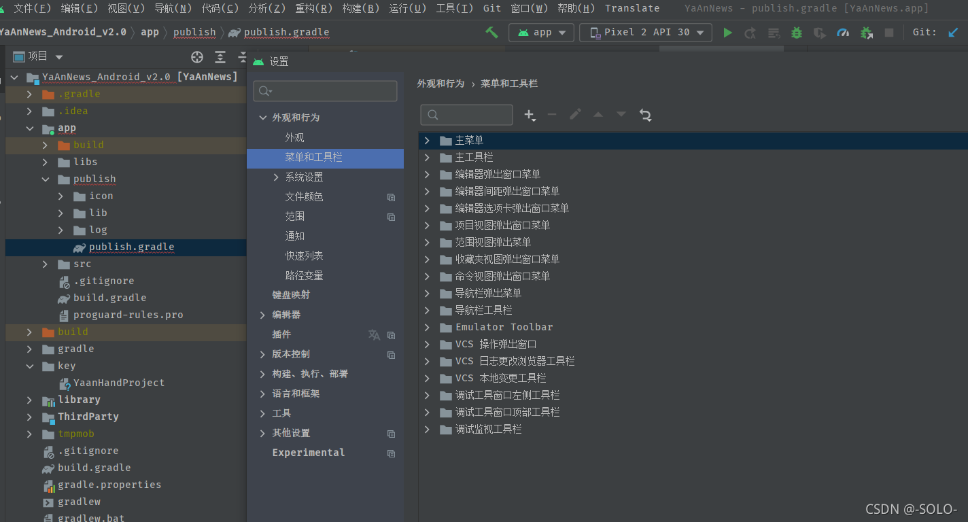Screen dimensions: 968x522
Task: Select gradle.properties file in project tree
Action: coord(109,485)
